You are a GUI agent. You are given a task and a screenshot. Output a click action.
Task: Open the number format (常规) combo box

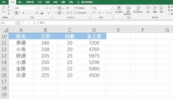[102, 8]
